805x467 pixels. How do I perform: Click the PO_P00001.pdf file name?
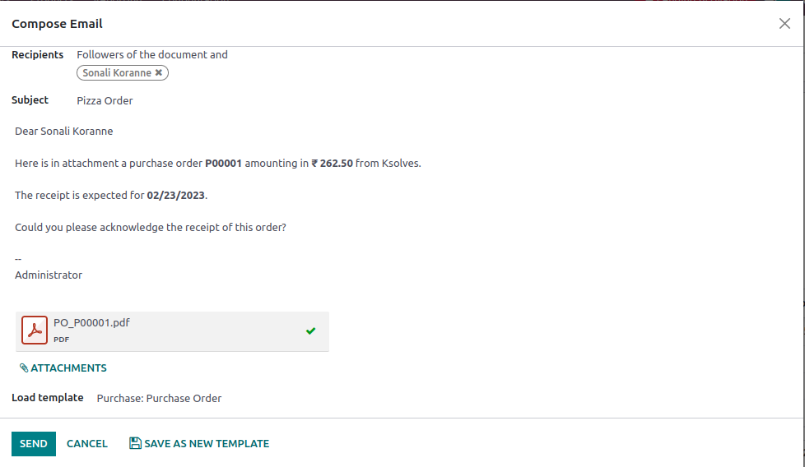91,322
